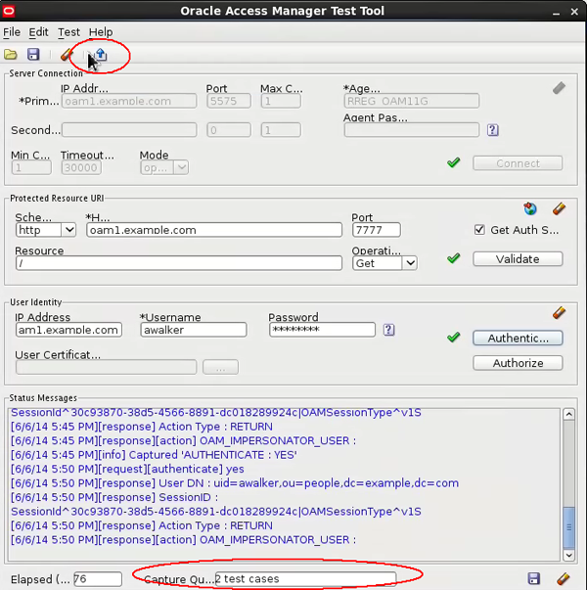This screenshot has width=587, height=590.
Task: Open the Help menu
Action: coord(101,32)
